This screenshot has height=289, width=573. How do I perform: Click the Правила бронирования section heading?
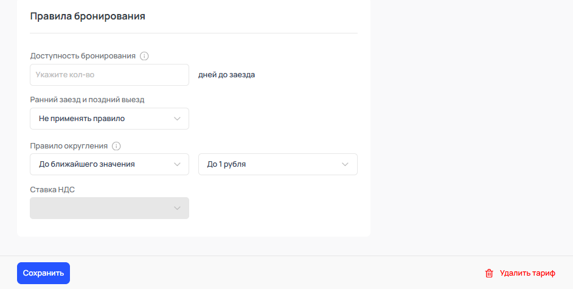[88, 16]
